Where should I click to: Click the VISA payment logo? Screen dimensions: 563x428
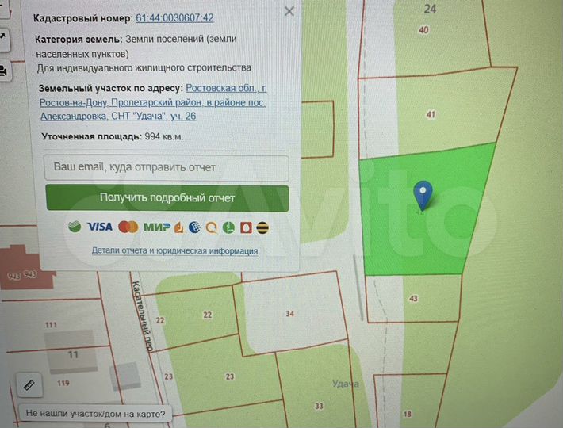[100, 227]
